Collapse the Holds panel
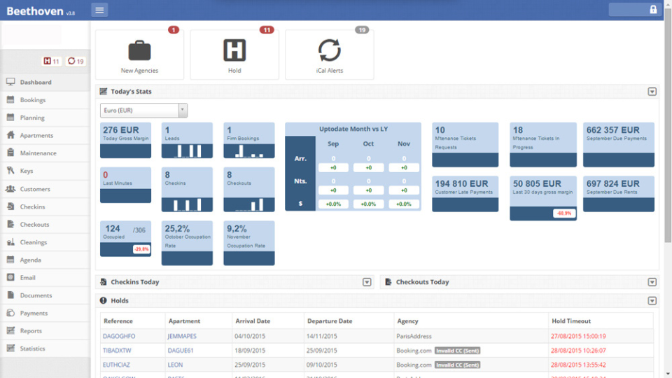The width and height of the screenshot is (672, 378). click(x=652, y=301)
